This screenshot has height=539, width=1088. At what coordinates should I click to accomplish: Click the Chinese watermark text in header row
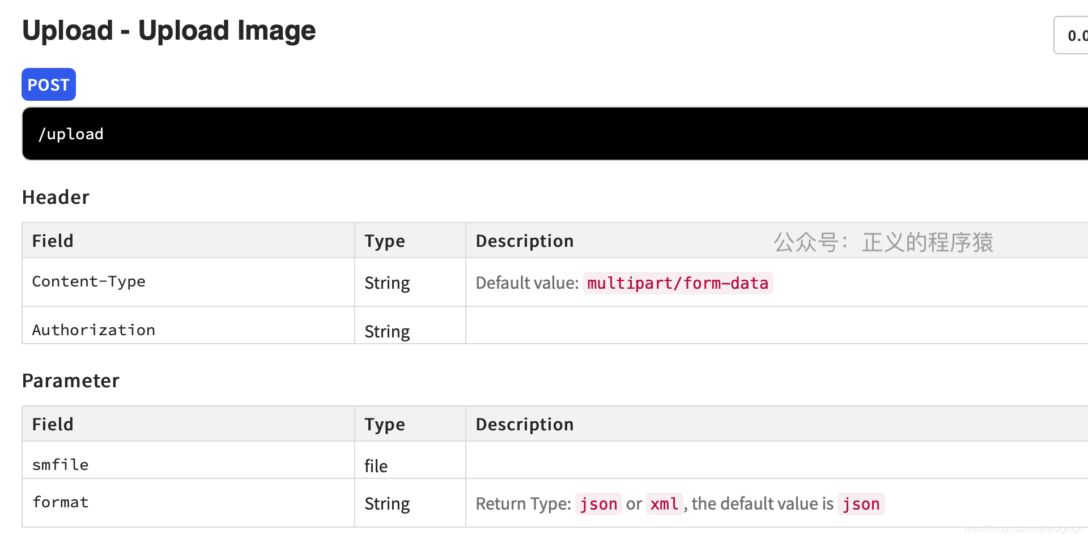(x=883, y=242)
